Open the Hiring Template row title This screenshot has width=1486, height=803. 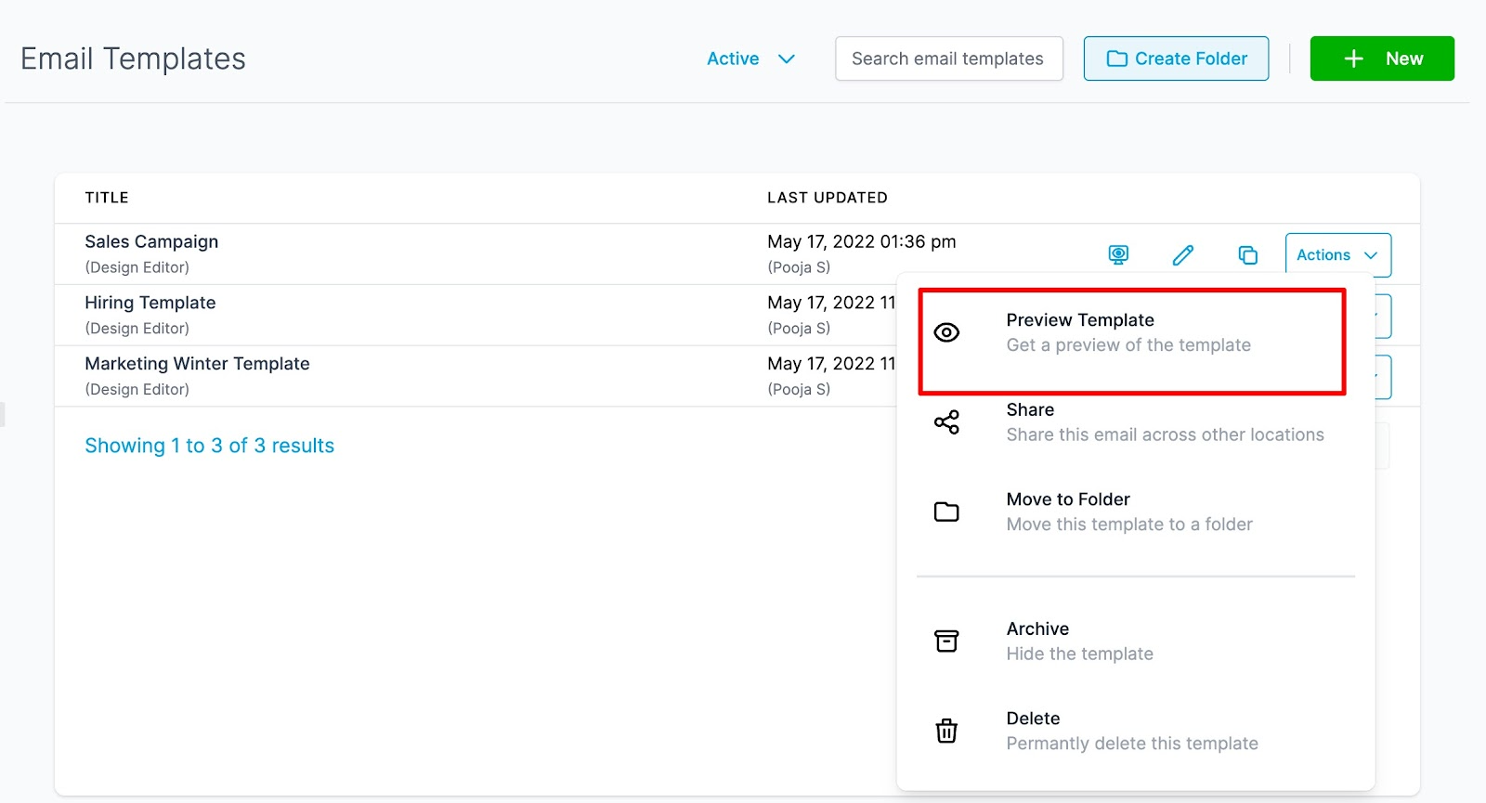(150, 303)
